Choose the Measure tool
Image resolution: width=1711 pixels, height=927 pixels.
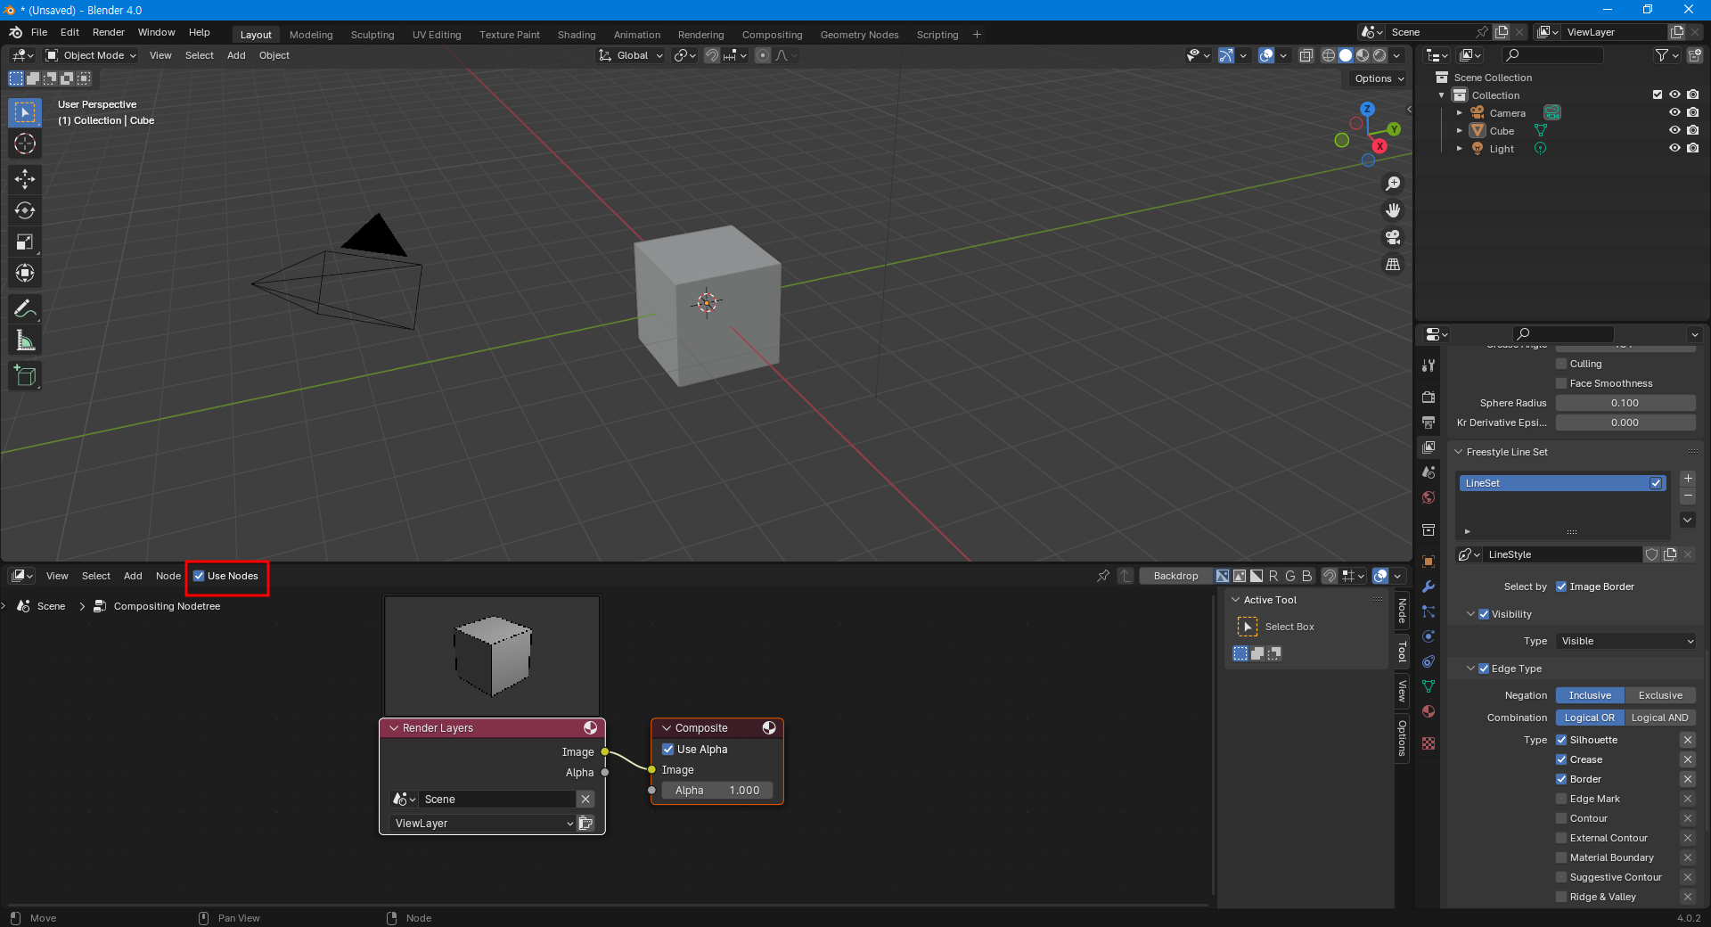pos(25,340)
